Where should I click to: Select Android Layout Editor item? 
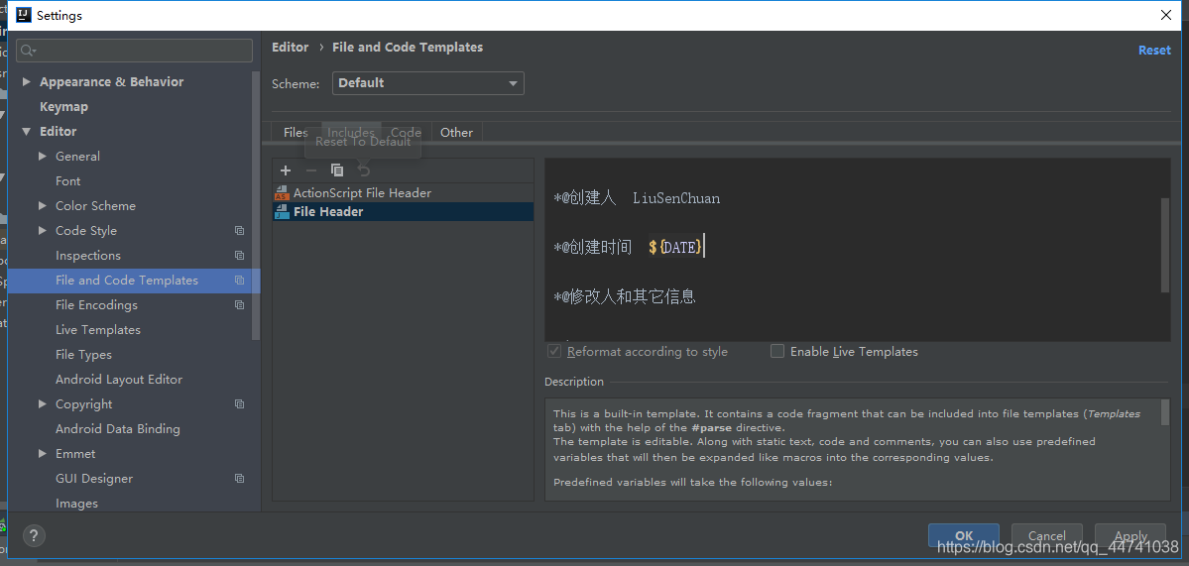click(x=119, y=380)
